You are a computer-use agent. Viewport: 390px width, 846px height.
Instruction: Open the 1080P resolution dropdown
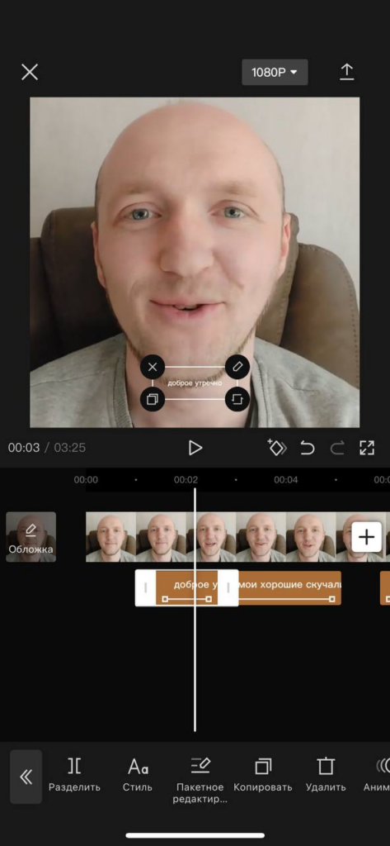click(x=275, y=73)
